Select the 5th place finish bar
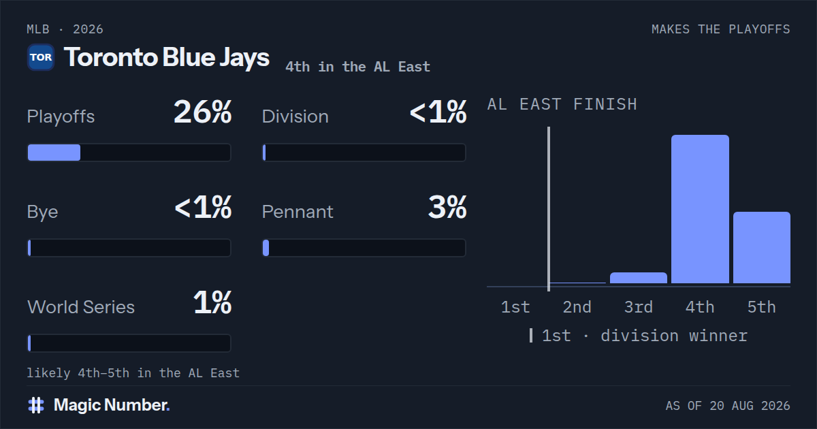 (762, 247)
